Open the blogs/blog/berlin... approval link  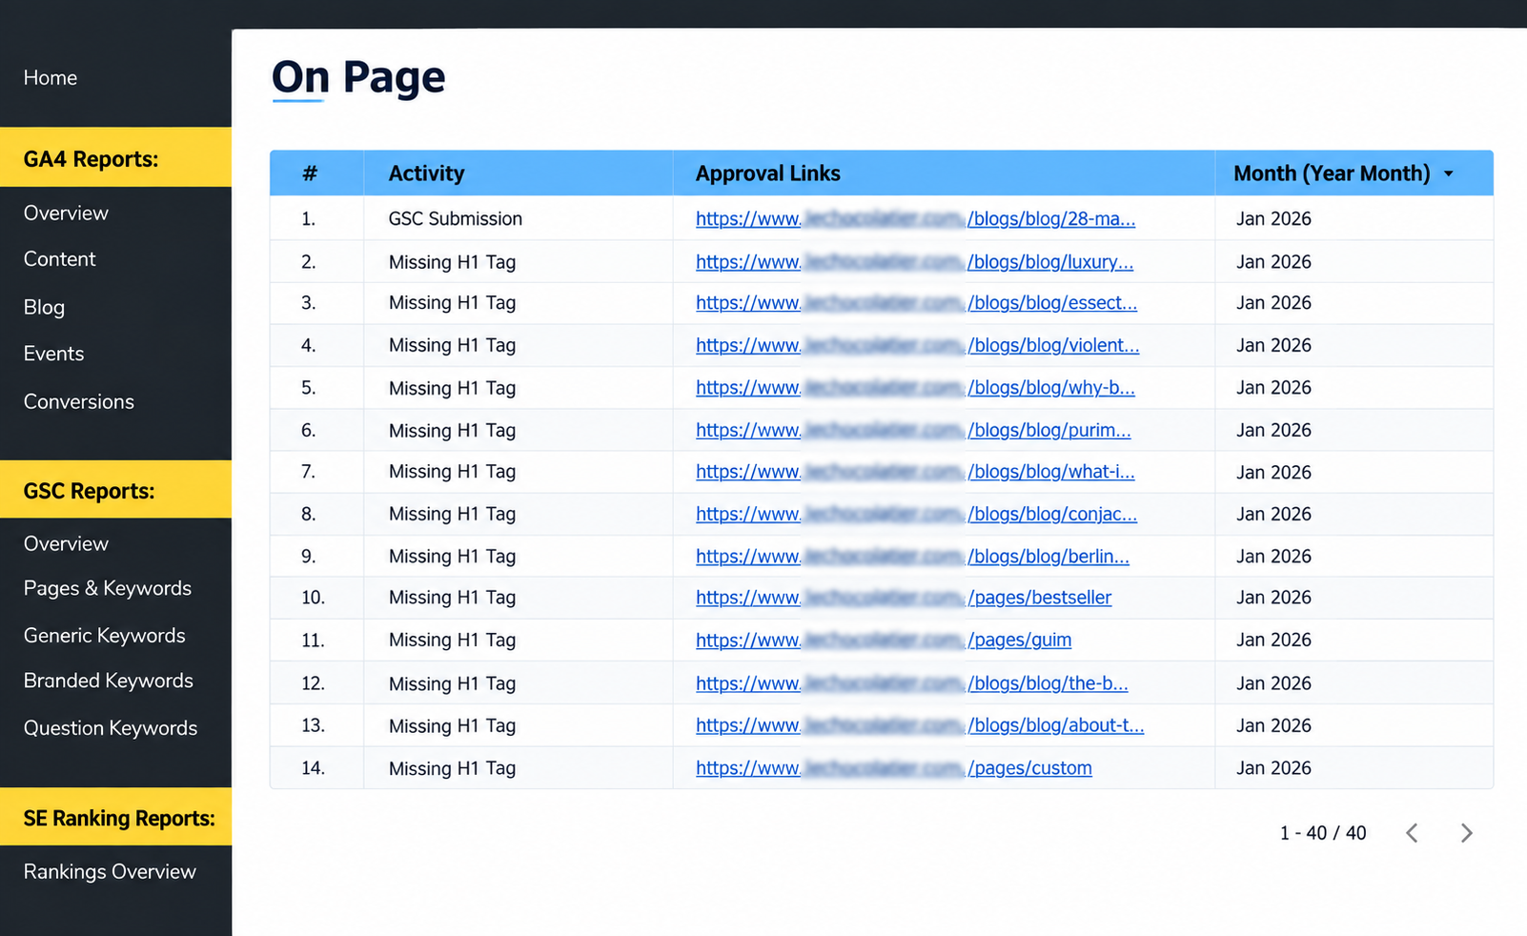[912, 557]
